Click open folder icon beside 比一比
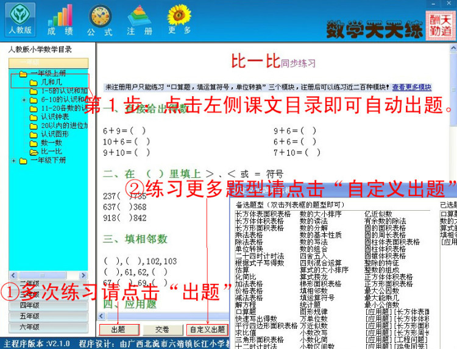The image size is (457, 349). [34, 152]
